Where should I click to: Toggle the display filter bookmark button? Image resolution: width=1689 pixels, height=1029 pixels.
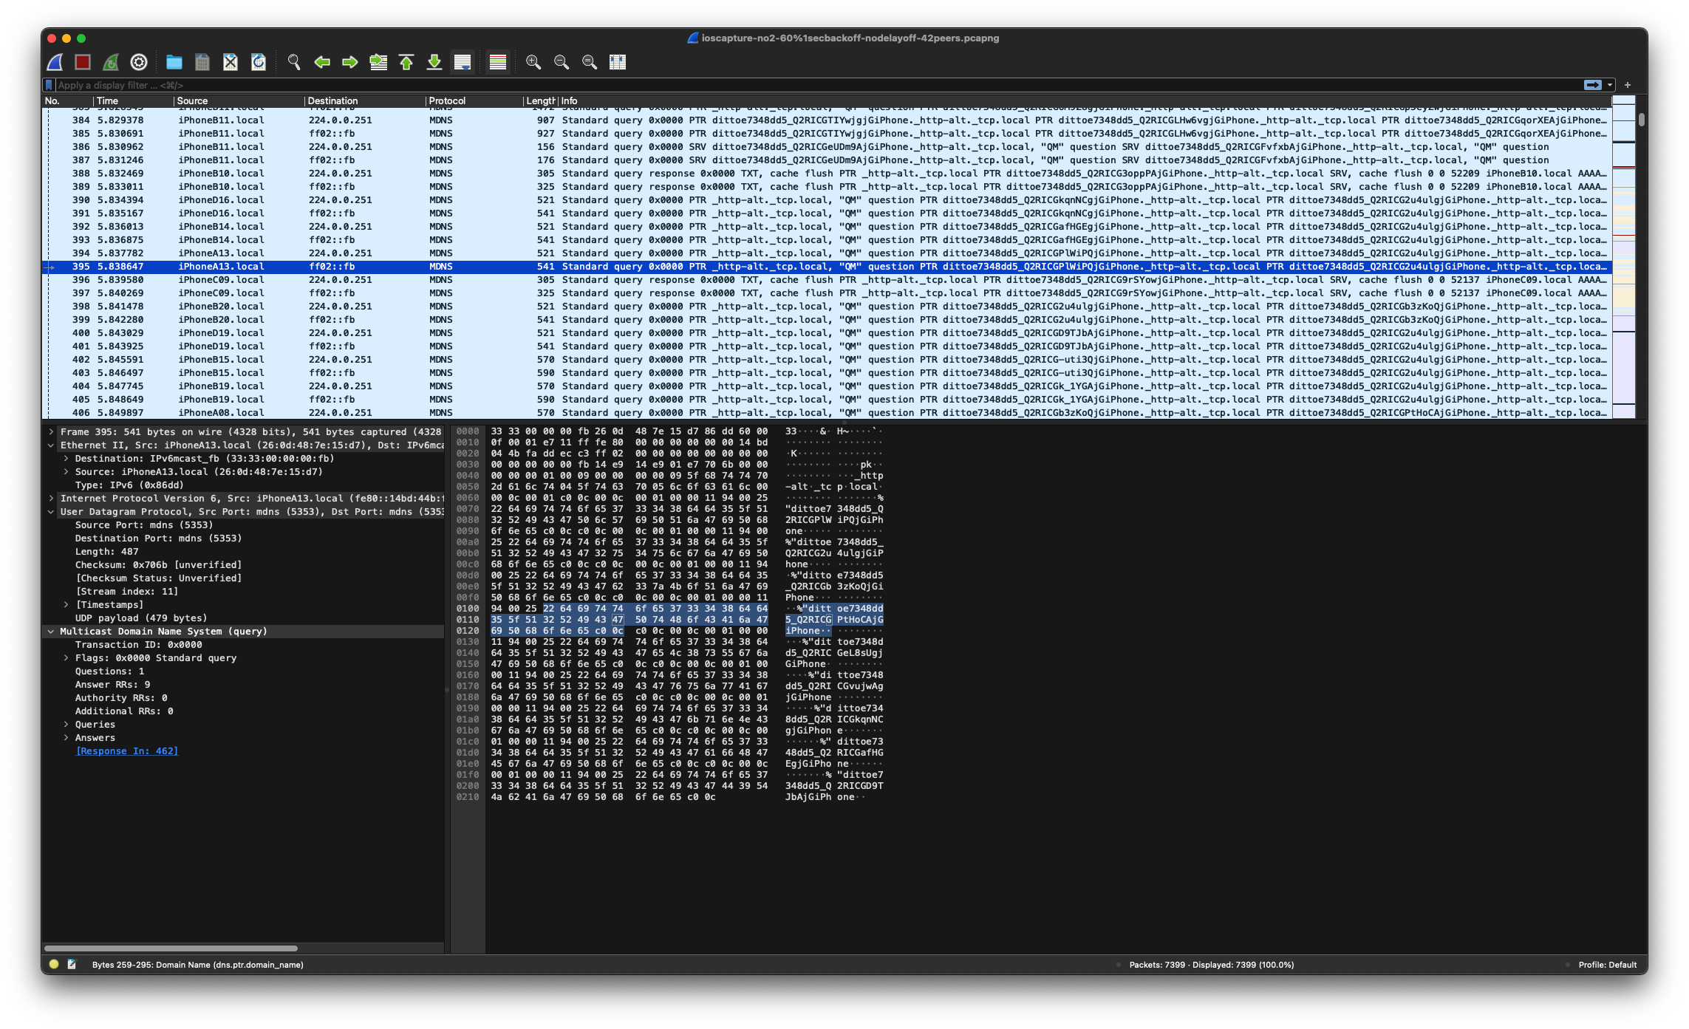pyautogui.click(x=50, y=86)
